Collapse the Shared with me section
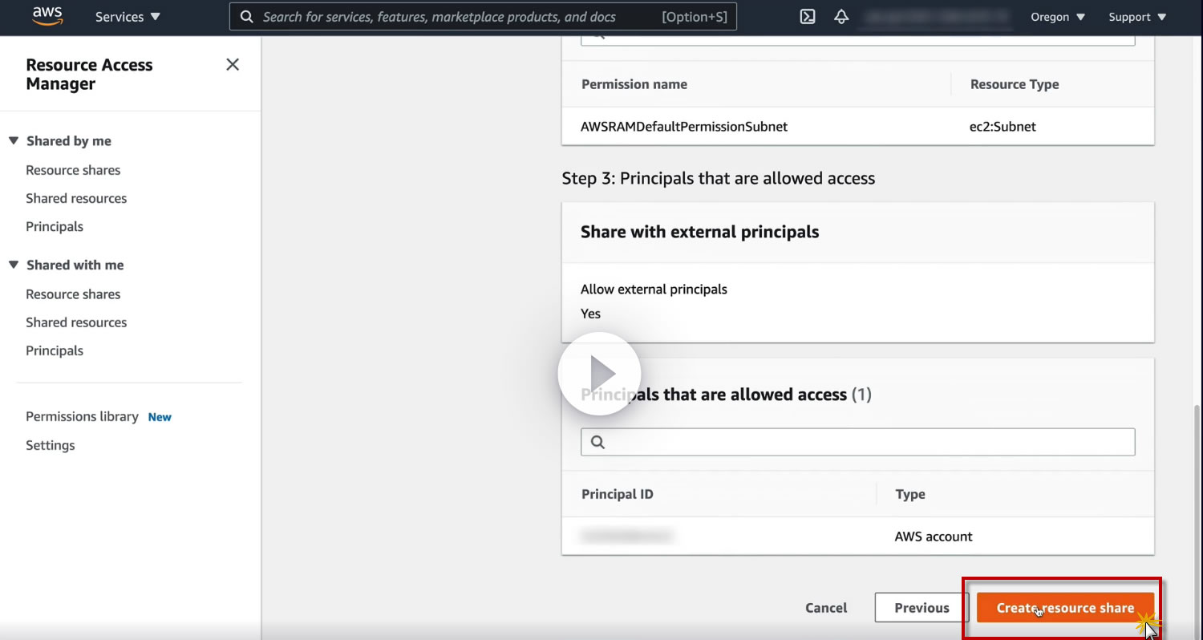This screenshot has height=640, width=1203. 14,265
